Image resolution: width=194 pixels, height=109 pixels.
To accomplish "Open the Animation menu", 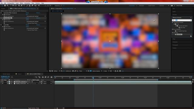I will [27, 3].
